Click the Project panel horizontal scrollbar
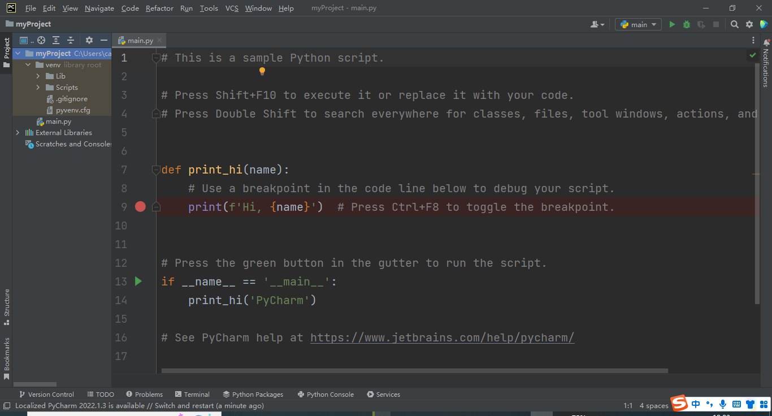This screenshot has height=416, width=772. tap(35, 384)
